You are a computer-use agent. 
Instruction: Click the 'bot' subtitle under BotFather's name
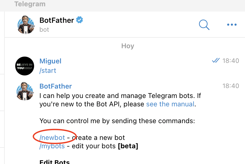coord(44,30)
